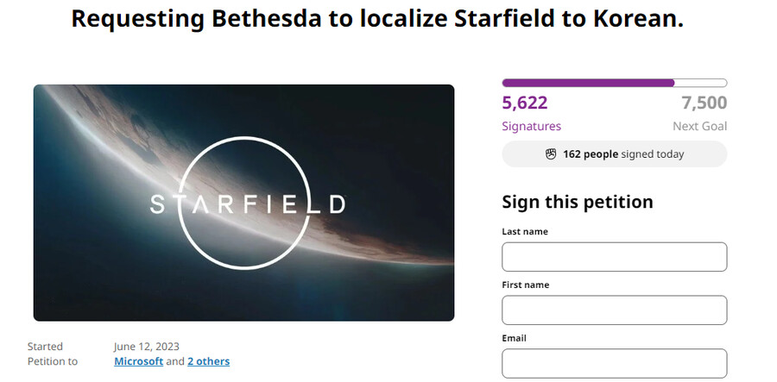The height and width of the screenshot is (382, 777).
Task: Click the 7,500 goal number
Action: click(x=704, y=103)
